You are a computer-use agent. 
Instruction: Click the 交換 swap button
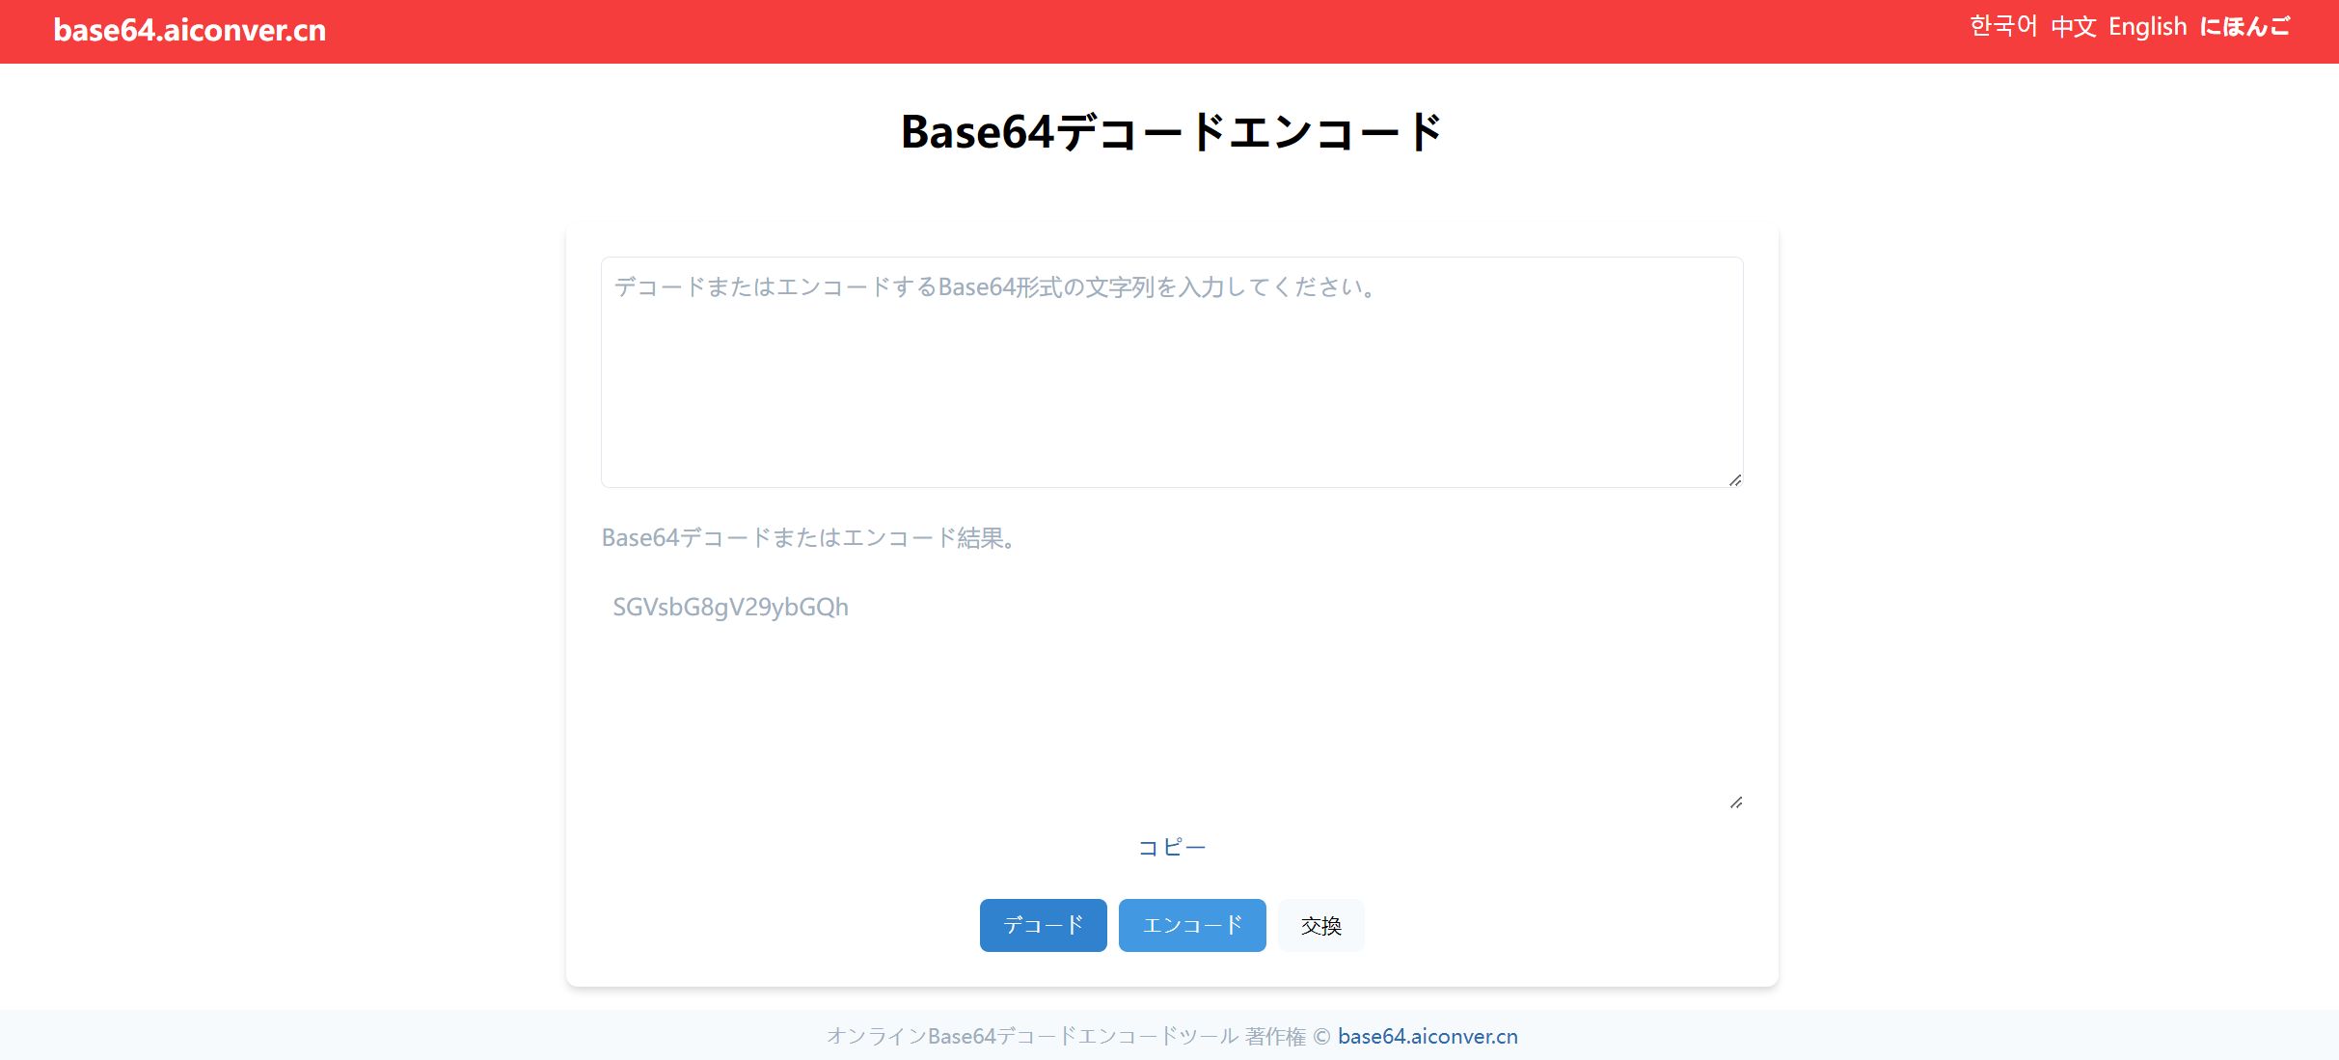[1320, 925]
